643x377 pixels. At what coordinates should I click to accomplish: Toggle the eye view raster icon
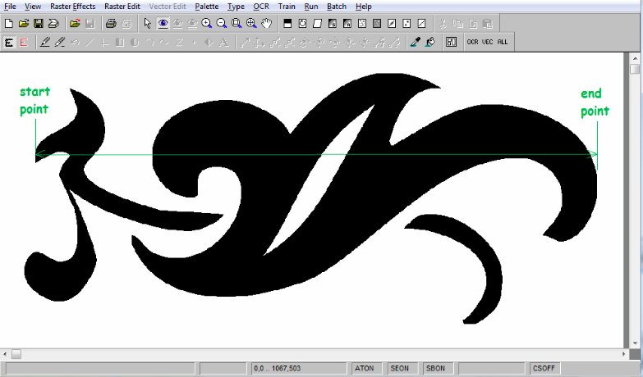[x=163, y=23]
